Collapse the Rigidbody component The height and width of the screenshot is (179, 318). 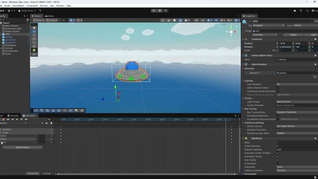tap(243, 138)
